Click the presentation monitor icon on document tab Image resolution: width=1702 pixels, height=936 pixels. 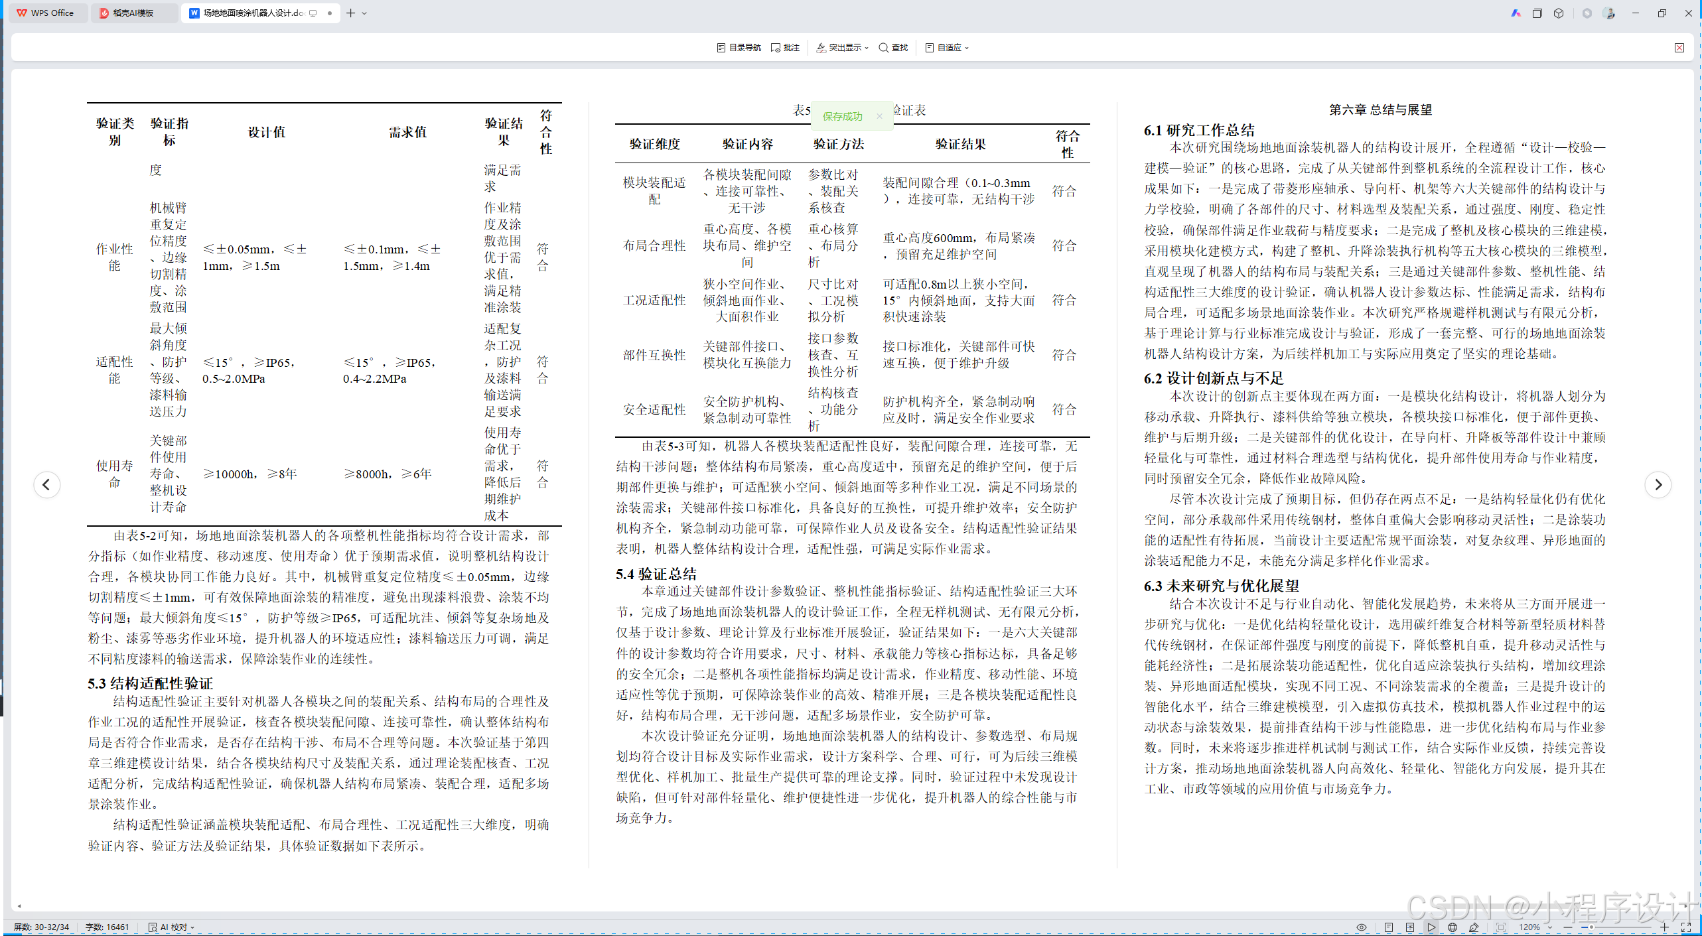click(x=313, y=13)
